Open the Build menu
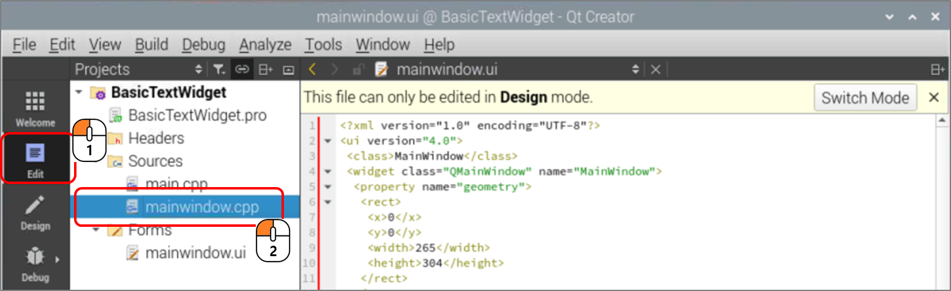The height and width of the screenshot is (291, 951). [x=152, y=45]
